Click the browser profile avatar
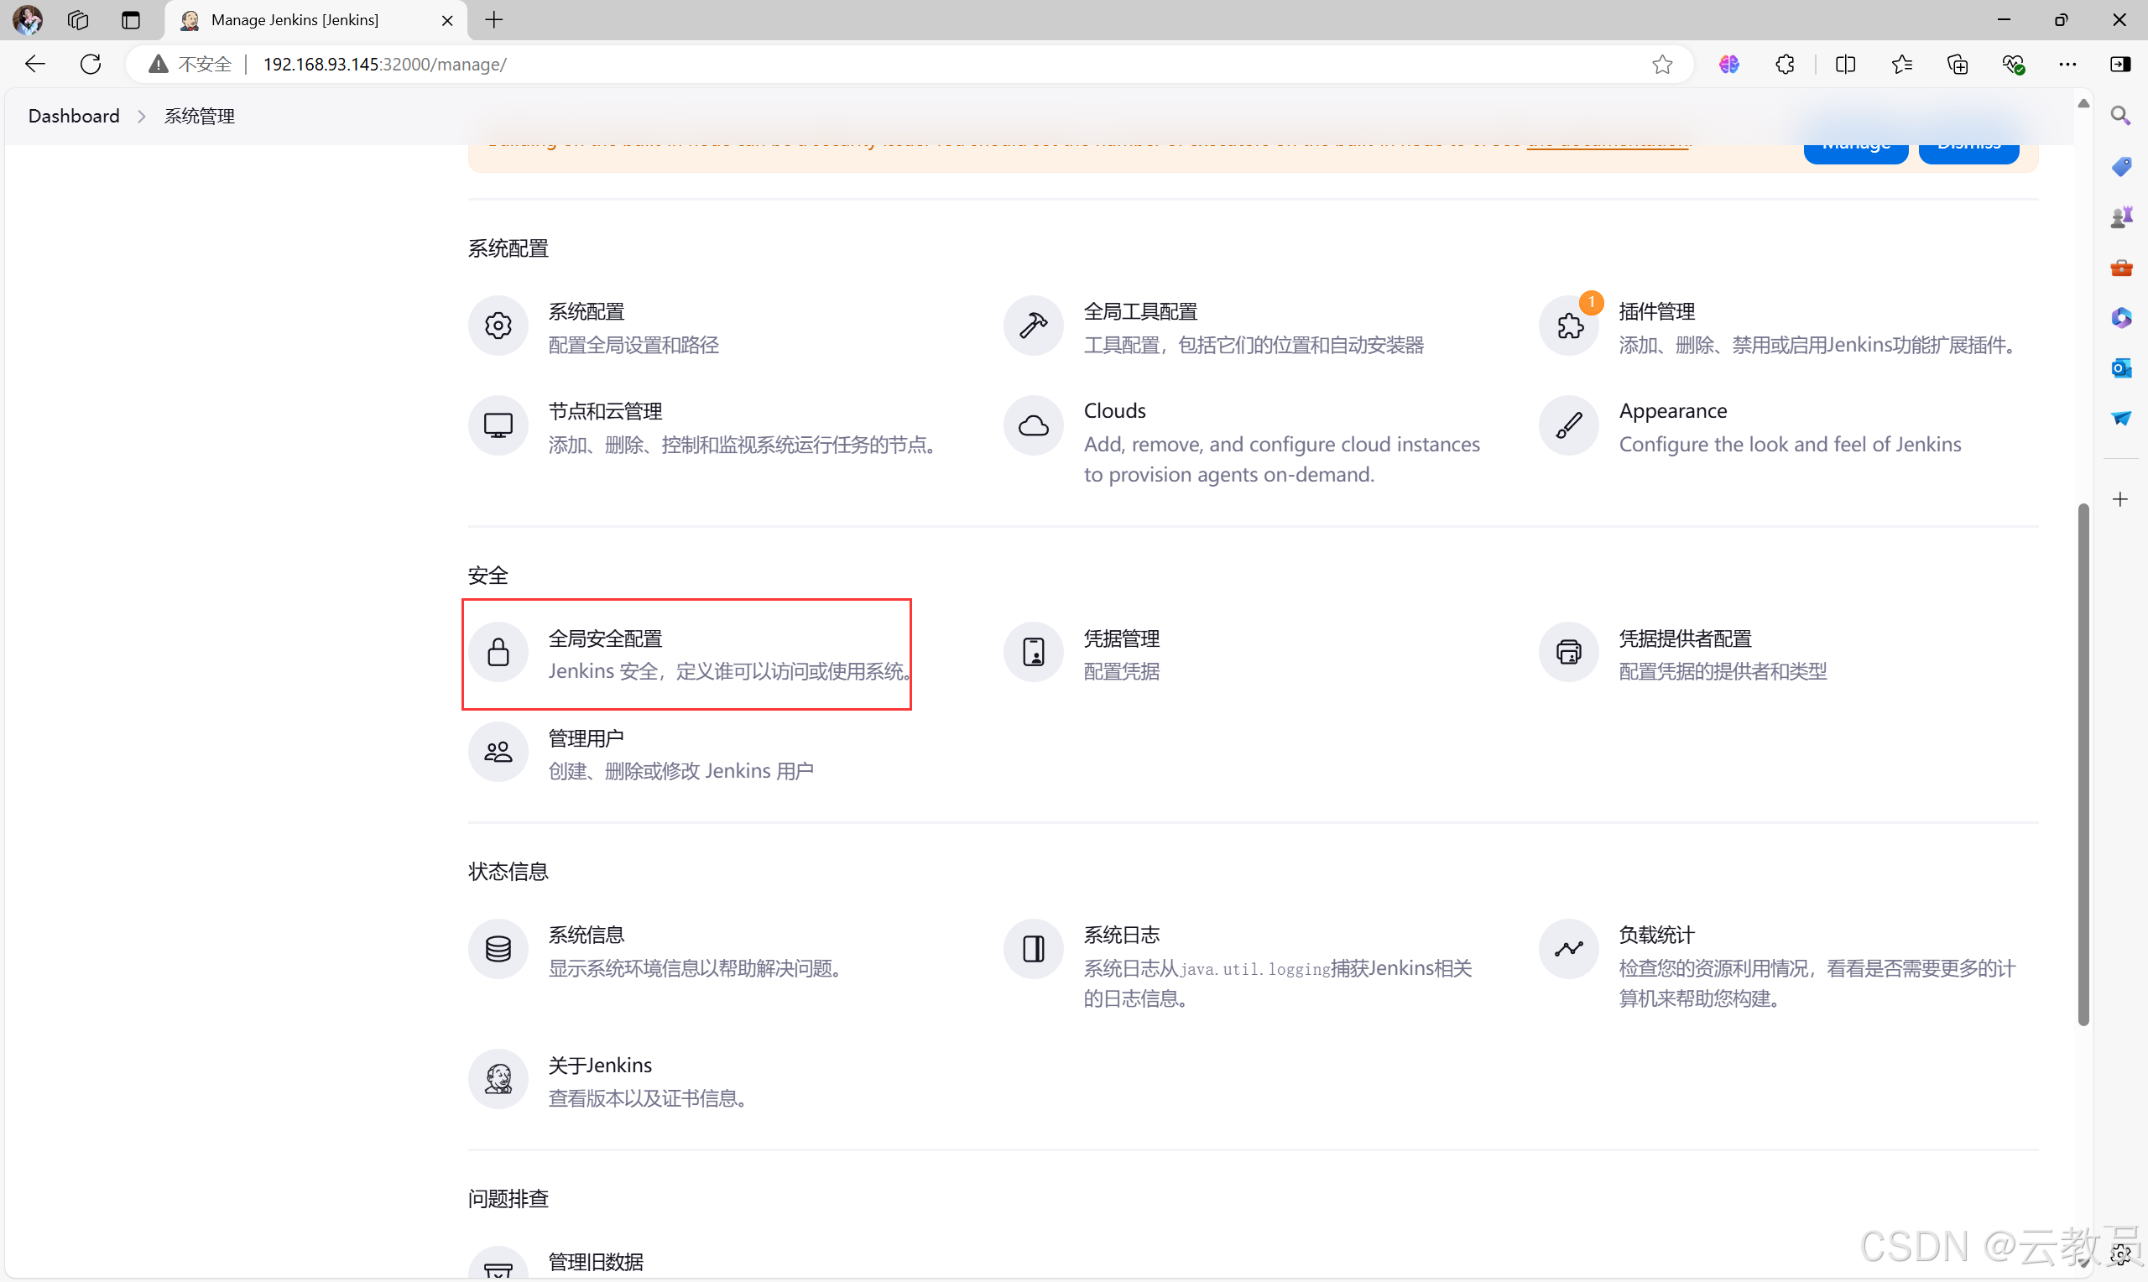 (x=28, y=20)
